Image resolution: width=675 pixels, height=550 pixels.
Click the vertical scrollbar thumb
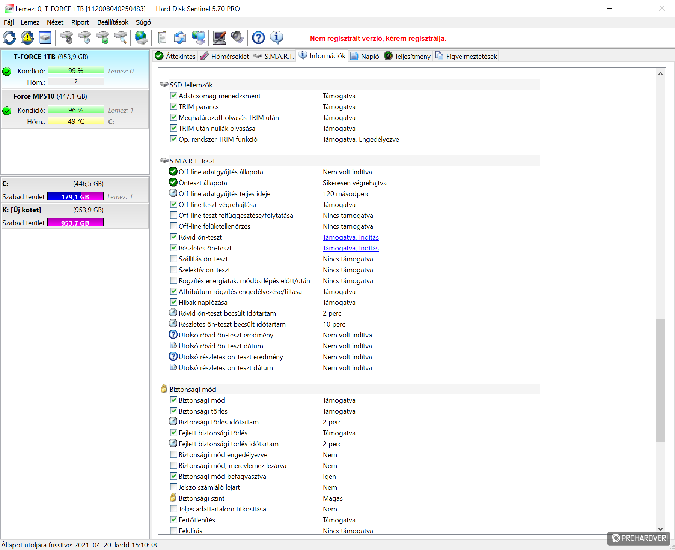660,380
